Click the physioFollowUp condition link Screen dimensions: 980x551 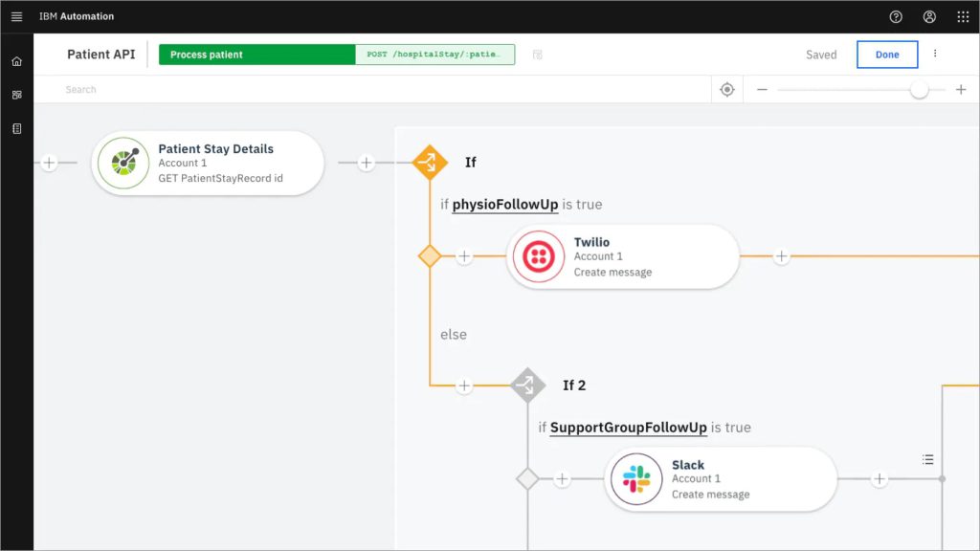pos(505,205)
